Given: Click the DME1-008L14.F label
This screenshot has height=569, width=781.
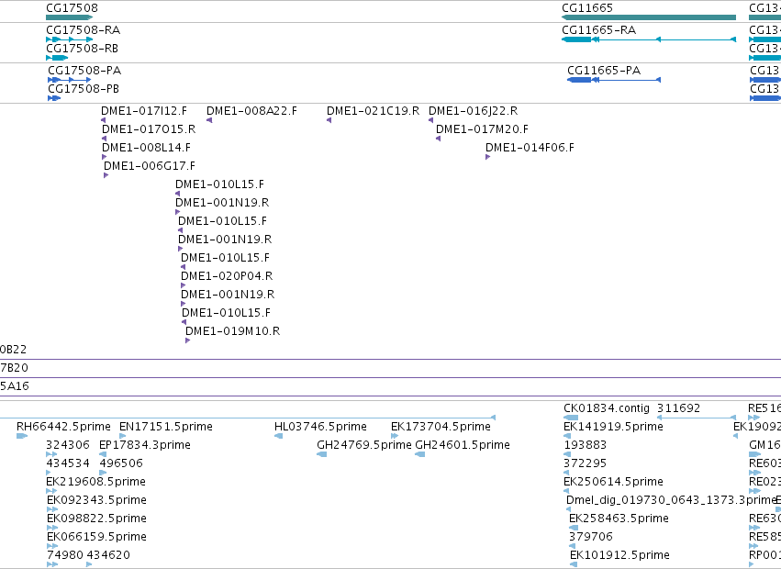Looking at the screenshot, I should click(146, 148).
